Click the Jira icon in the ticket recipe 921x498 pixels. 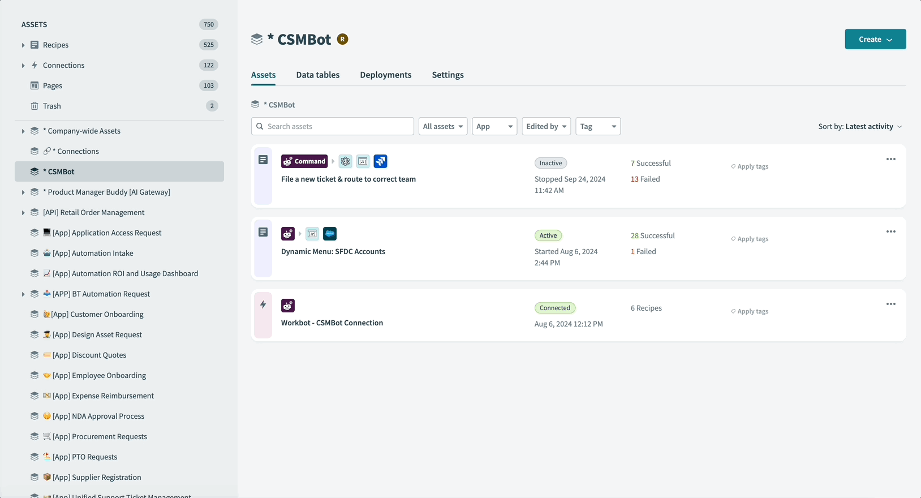point(380,161)
